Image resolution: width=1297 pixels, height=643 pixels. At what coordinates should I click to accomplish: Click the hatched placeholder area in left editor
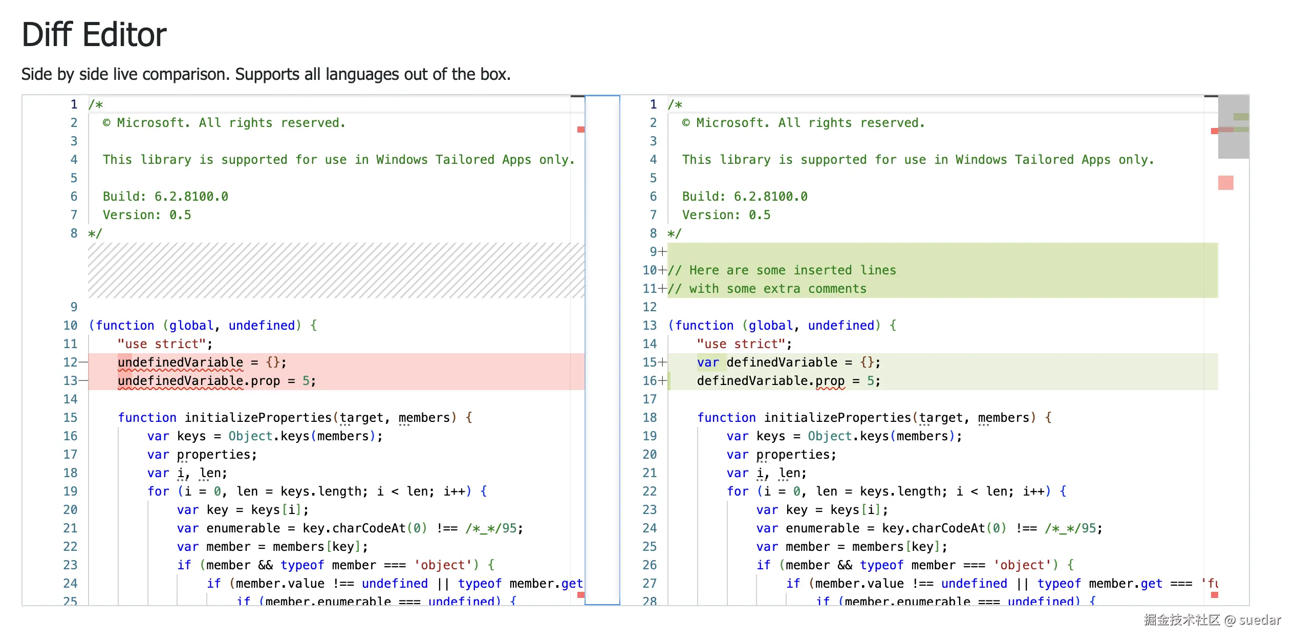[336, 270]
